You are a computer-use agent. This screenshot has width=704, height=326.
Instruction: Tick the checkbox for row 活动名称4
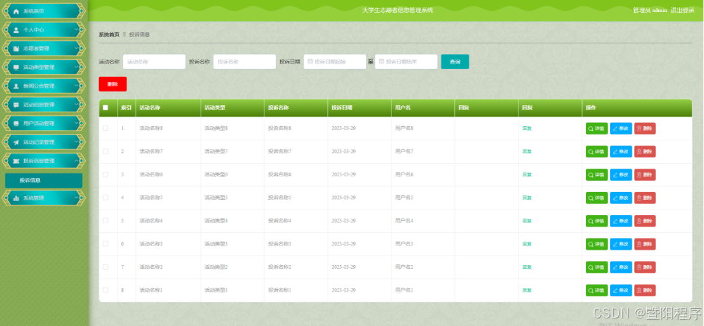click(x=105, y=221)
